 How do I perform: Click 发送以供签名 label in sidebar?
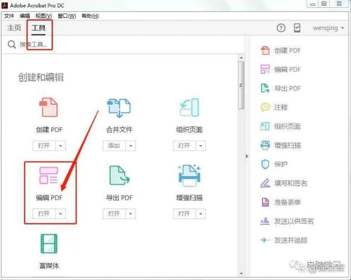294,221
